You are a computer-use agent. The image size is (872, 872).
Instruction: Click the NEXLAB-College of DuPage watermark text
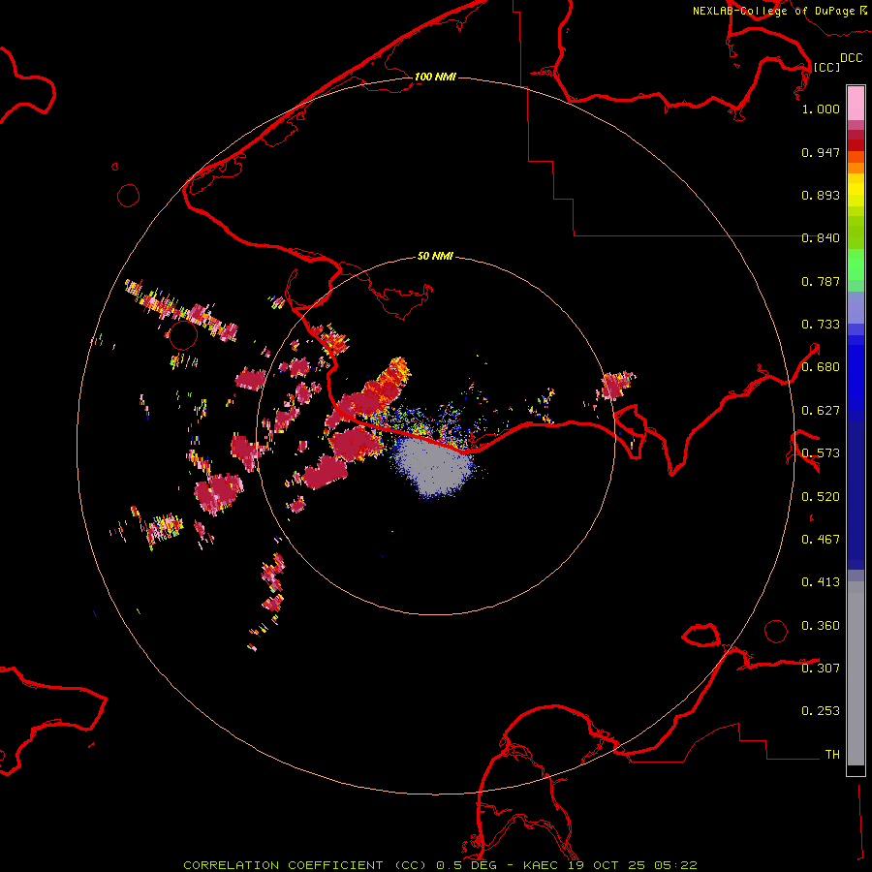click(x=779, y=11)
